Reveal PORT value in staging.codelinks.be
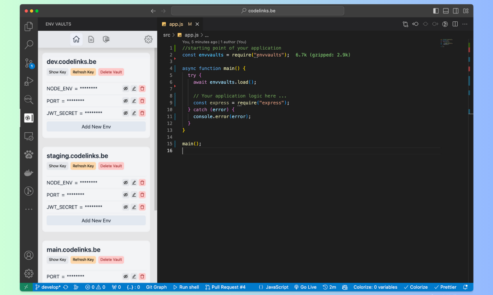Image resolution: width=493 pixels, height=295 pixels. 125,195
